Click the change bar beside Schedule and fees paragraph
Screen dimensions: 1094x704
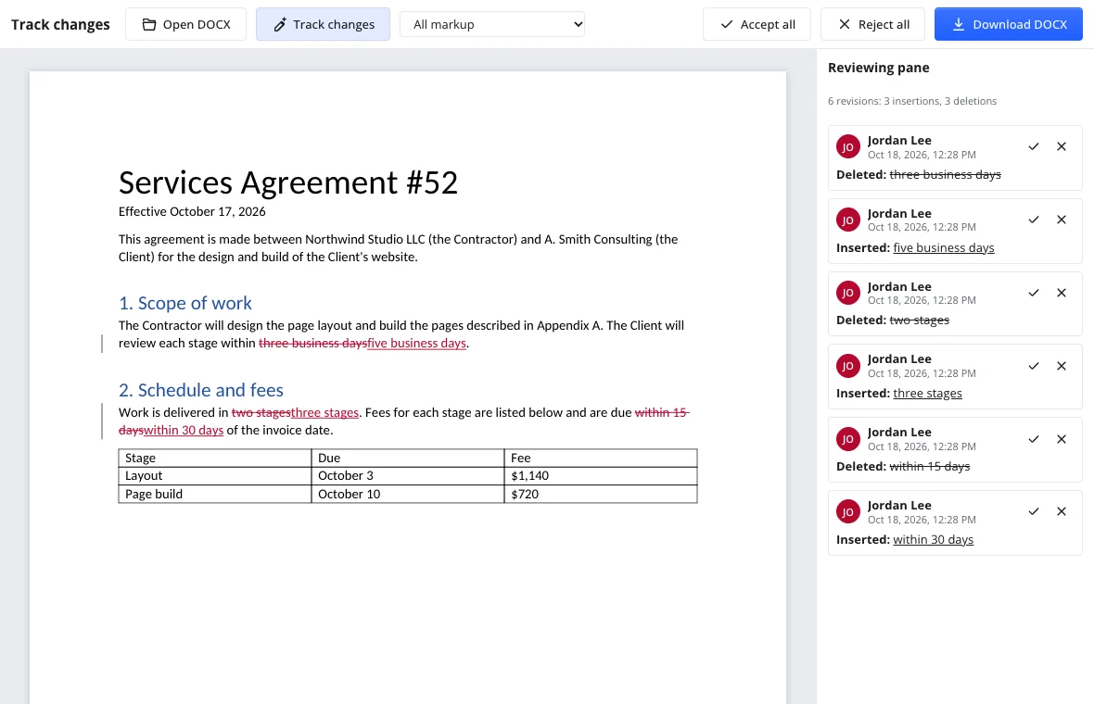[102, 421]
